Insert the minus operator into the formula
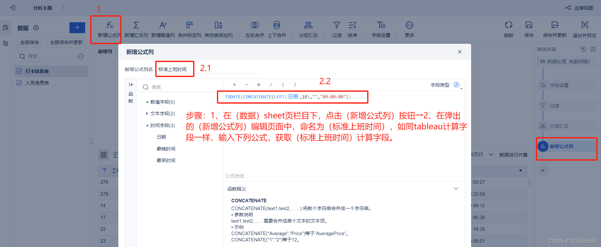This screenshot has height=247, width=601. [x=246, y=85]
